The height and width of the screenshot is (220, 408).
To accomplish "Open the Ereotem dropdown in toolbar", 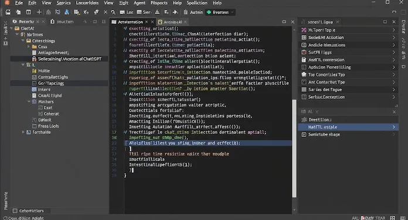I will click(220, 12).
